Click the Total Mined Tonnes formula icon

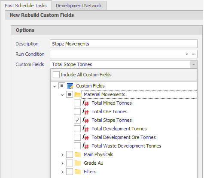[x=85, y=103]
